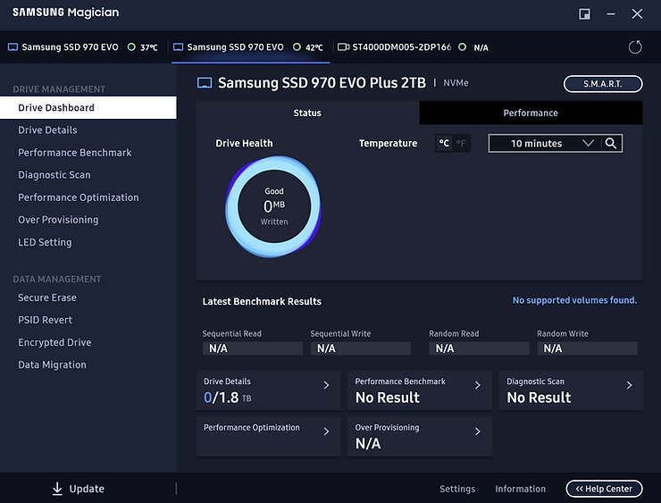The image size is (661, 503).
Task: Switch to the Performance tab
Action: click(531, 113)
